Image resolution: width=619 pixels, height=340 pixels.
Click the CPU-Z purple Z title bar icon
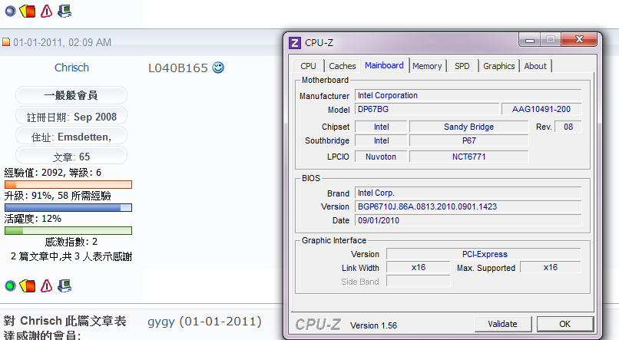click(x=295, y=43)
